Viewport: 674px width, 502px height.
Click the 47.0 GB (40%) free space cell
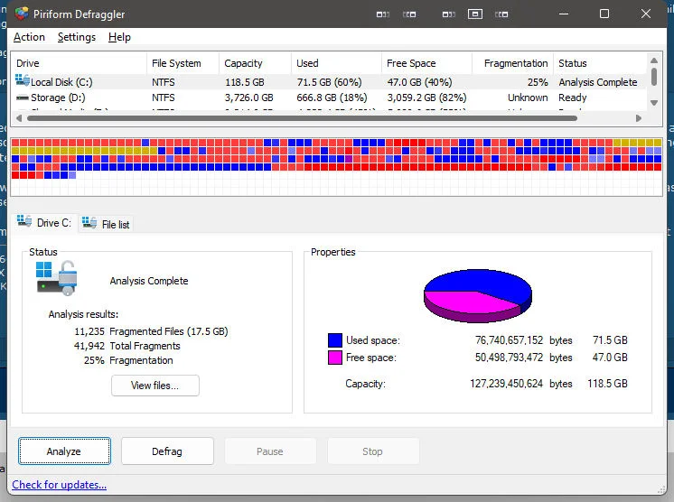(419, 82)
